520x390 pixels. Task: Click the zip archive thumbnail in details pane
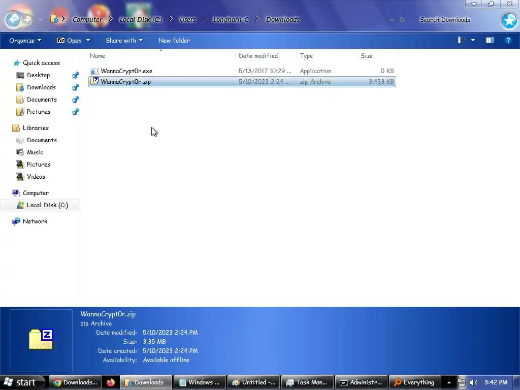[x=41, y=339]
